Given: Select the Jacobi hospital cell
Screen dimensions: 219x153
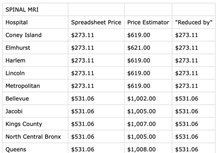Looking at the screenshot, I should (x=35, y=111).
